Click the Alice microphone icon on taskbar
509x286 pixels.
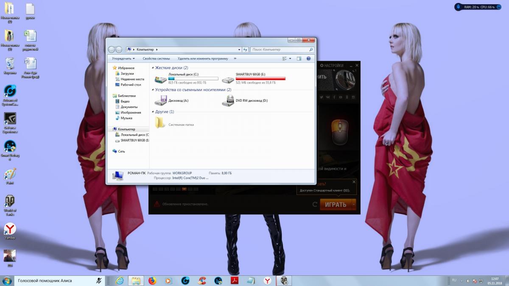pos(98,280)
